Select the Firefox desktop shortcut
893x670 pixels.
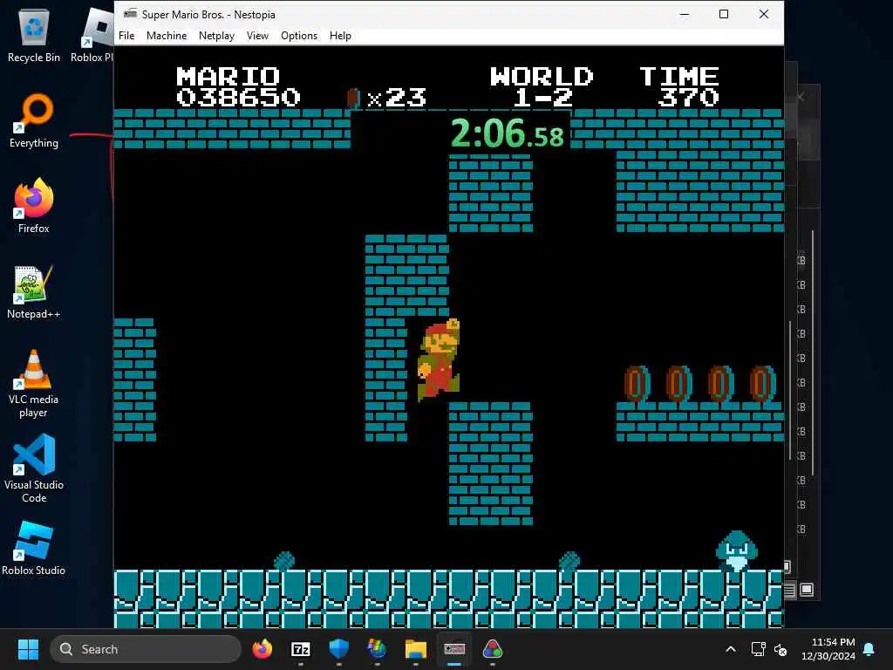[x=34, y=206]
